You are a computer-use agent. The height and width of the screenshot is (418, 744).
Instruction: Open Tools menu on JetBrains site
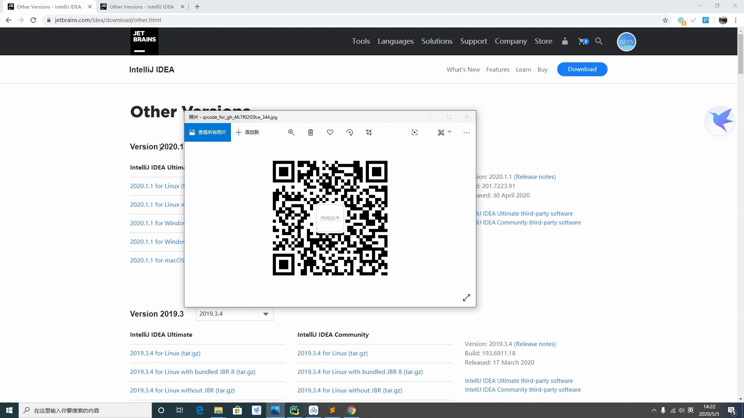[361, 41]
